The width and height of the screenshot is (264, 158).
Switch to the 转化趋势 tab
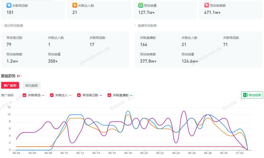(32, 85)
